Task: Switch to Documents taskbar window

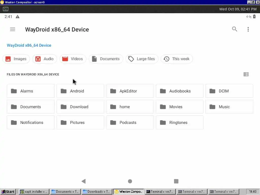Action: point(65,192)
